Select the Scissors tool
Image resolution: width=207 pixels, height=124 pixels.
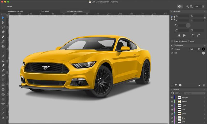[x=3, y=61]
